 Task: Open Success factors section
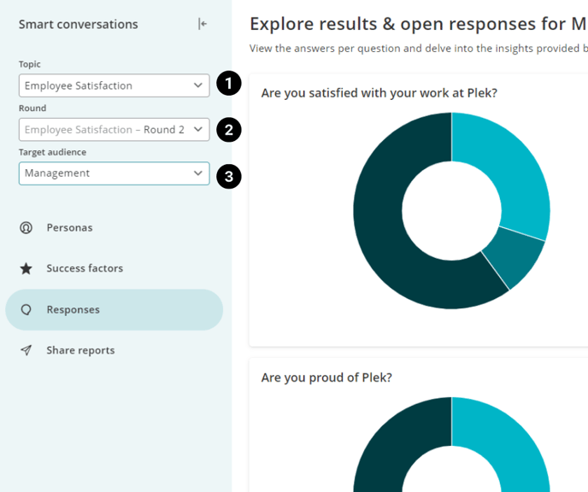click(x=114, y=269)
